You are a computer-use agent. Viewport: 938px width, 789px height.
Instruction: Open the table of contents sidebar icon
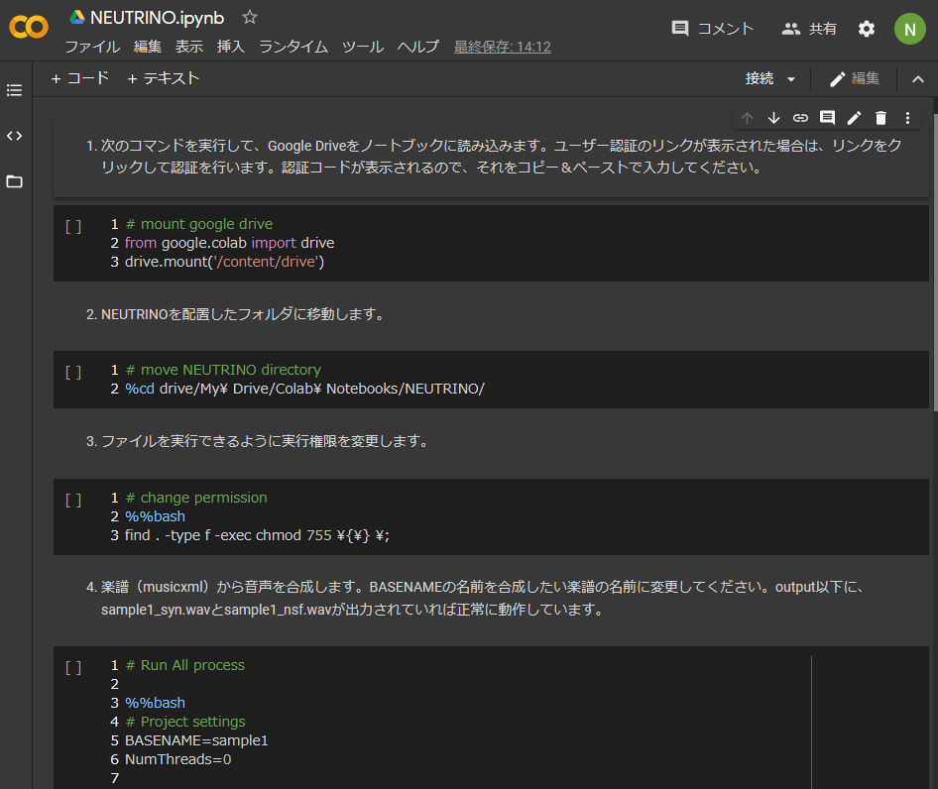pyautogui.click(x=14, y=90)
